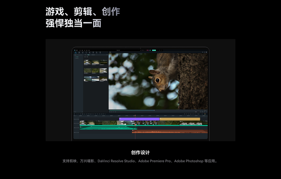Click the teal Export button in title bar
281x179 pixels.
click(154, 50)
